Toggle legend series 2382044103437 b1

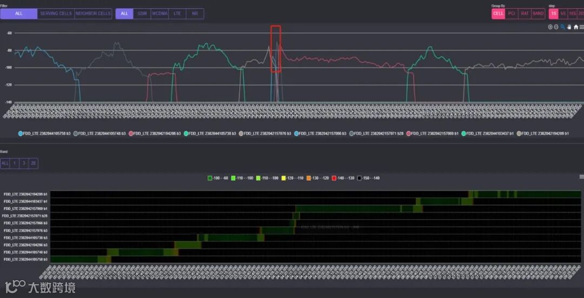pos(488,134)
